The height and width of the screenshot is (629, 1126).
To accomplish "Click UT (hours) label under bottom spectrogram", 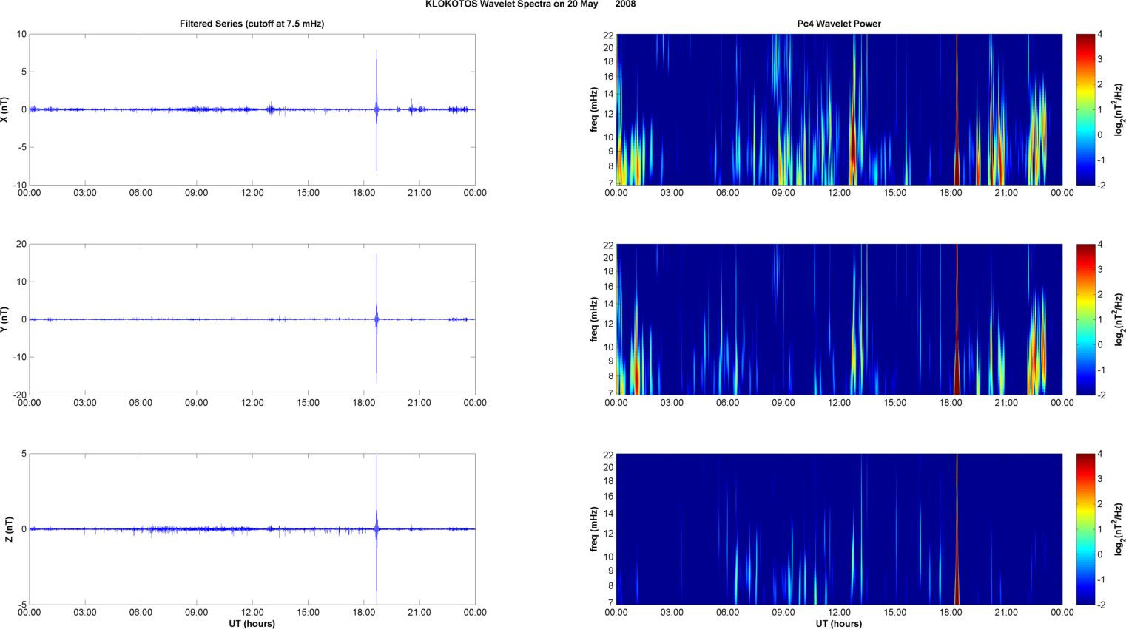I will click(x=839, y=624).
